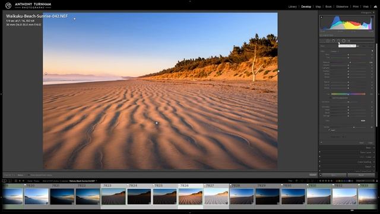This screenshot has width=380, height=214.
Task: Switch to the Library module
Action: pyautogui.click(x=293, y=7)
